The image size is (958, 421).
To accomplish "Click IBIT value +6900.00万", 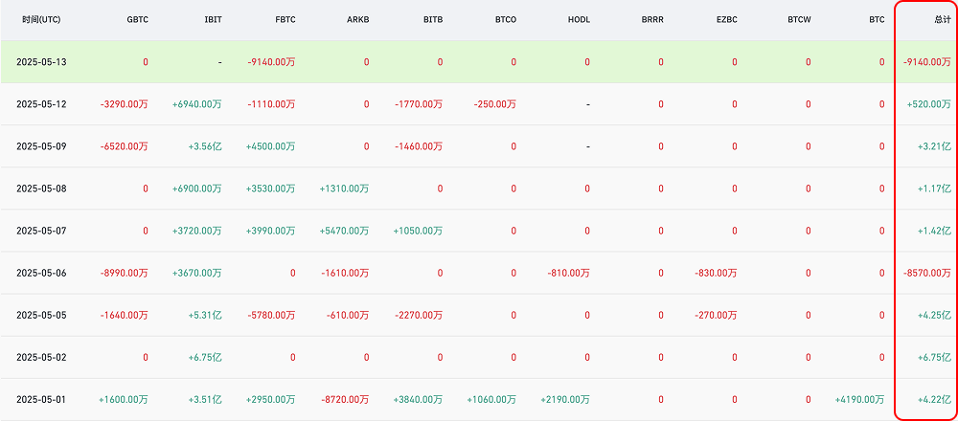I will tap(197, 188).
